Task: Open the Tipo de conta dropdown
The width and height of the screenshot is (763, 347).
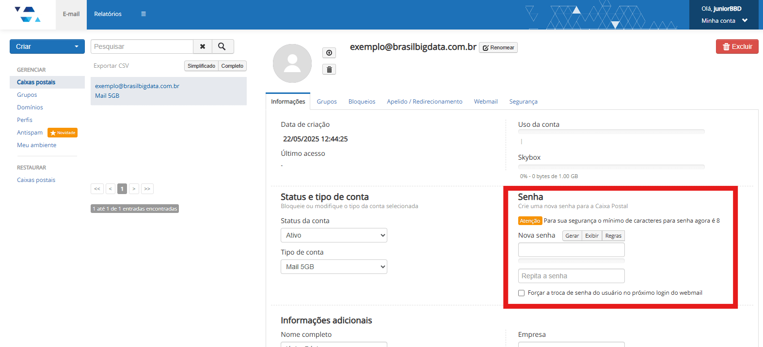Action: click(x=334, y=267)
